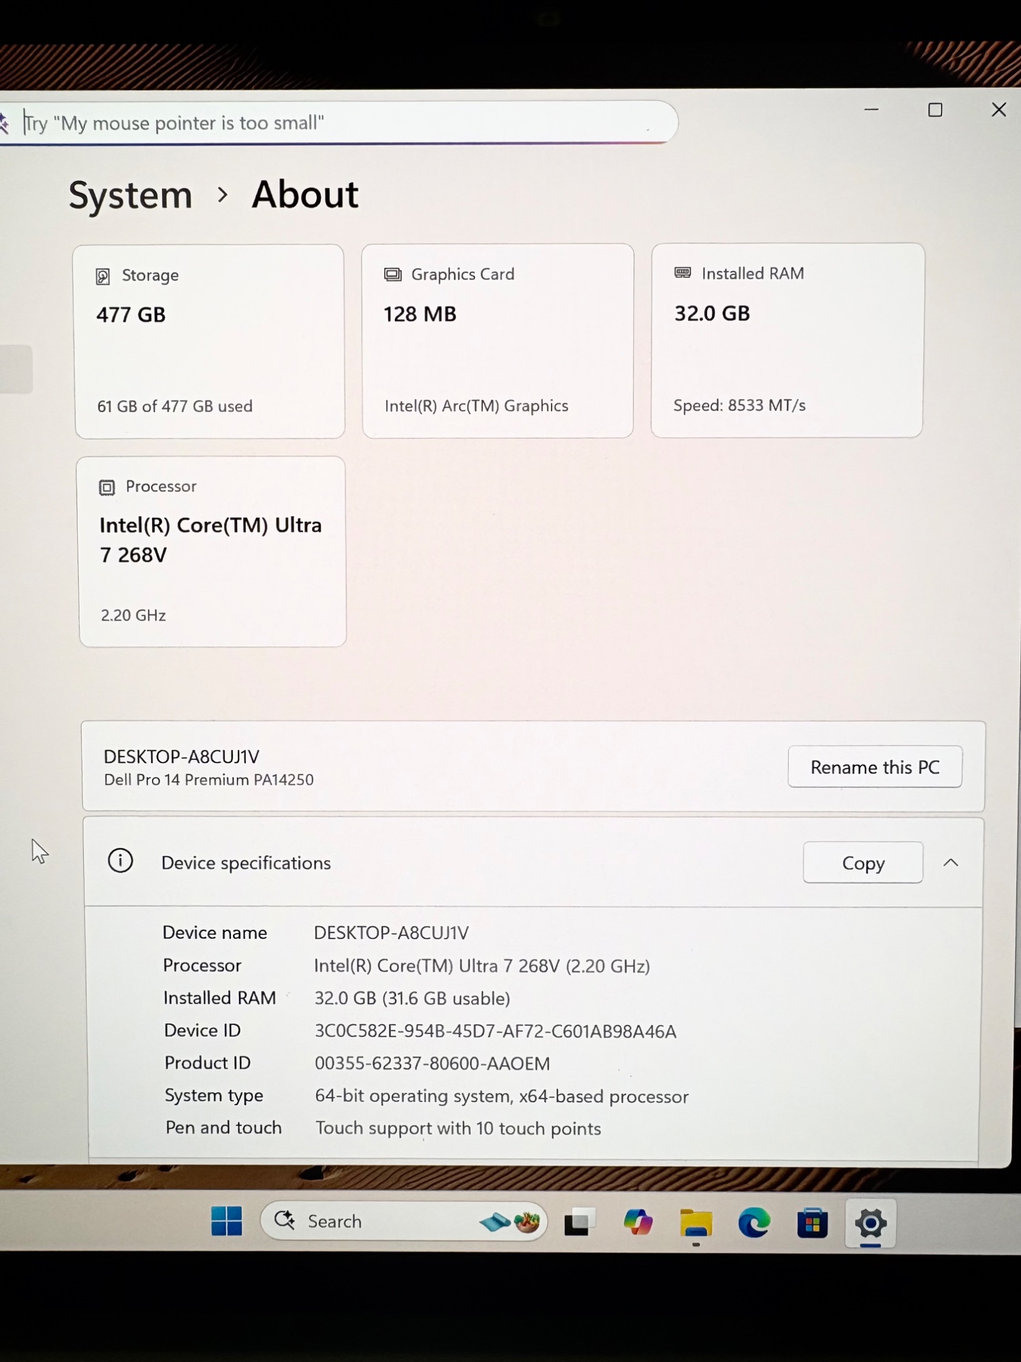The image size is (1021, 1362).
Task: Collapse the Device specifications section
Action: (951, 863)
